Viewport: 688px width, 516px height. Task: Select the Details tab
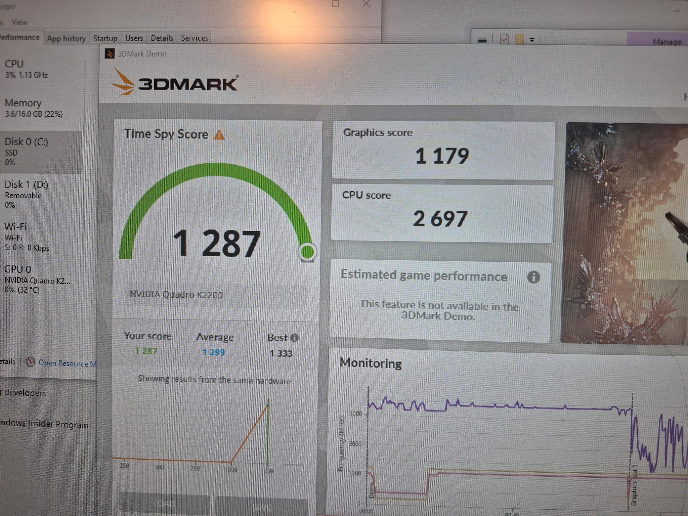(x=162, y=38)
